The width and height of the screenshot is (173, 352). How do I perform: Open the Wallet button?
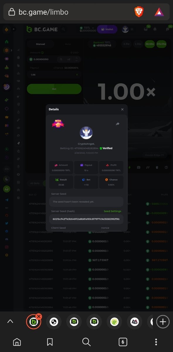[107, 29]
